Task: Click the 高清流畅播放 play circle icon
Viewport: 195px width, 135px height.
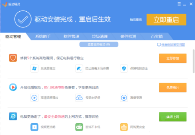Action: [34, 98]
